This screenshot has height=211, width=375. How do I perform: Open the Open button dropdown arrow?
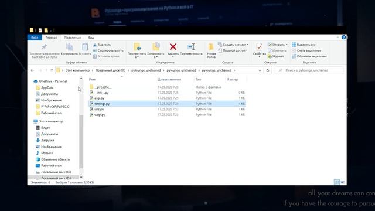[287, 45]
